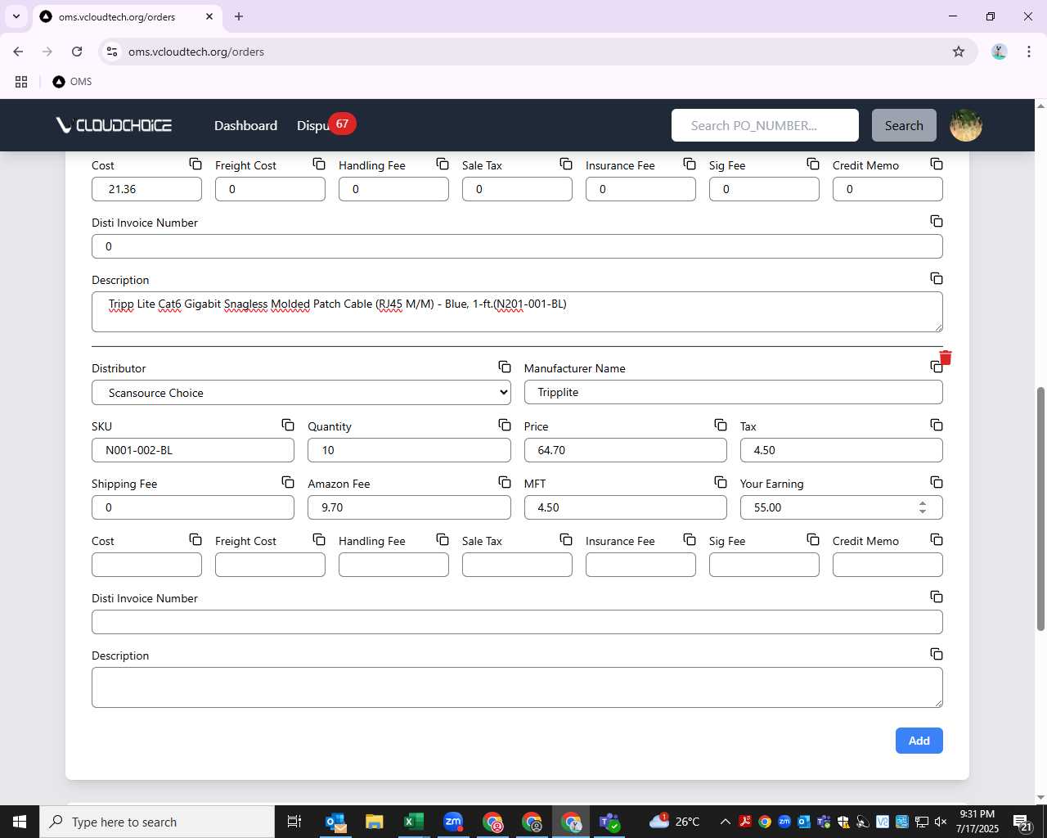Click the copy icon beside Quantity label
Image resolution: width=1047 pixels, height=838 pixels.
pos(505,425)
